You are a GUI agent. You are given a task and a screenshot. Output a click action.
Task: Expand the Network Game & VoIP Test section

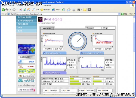92,53
